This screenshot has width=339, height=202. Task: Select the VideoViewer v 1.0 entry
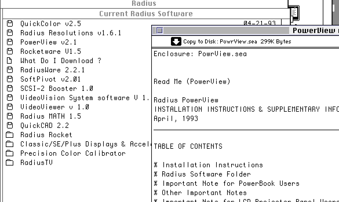tap(55, 107)
